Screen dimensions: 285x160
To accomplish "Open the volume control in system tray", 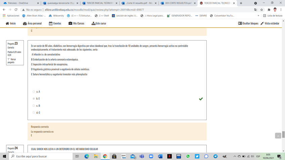I will pos(252,156).
